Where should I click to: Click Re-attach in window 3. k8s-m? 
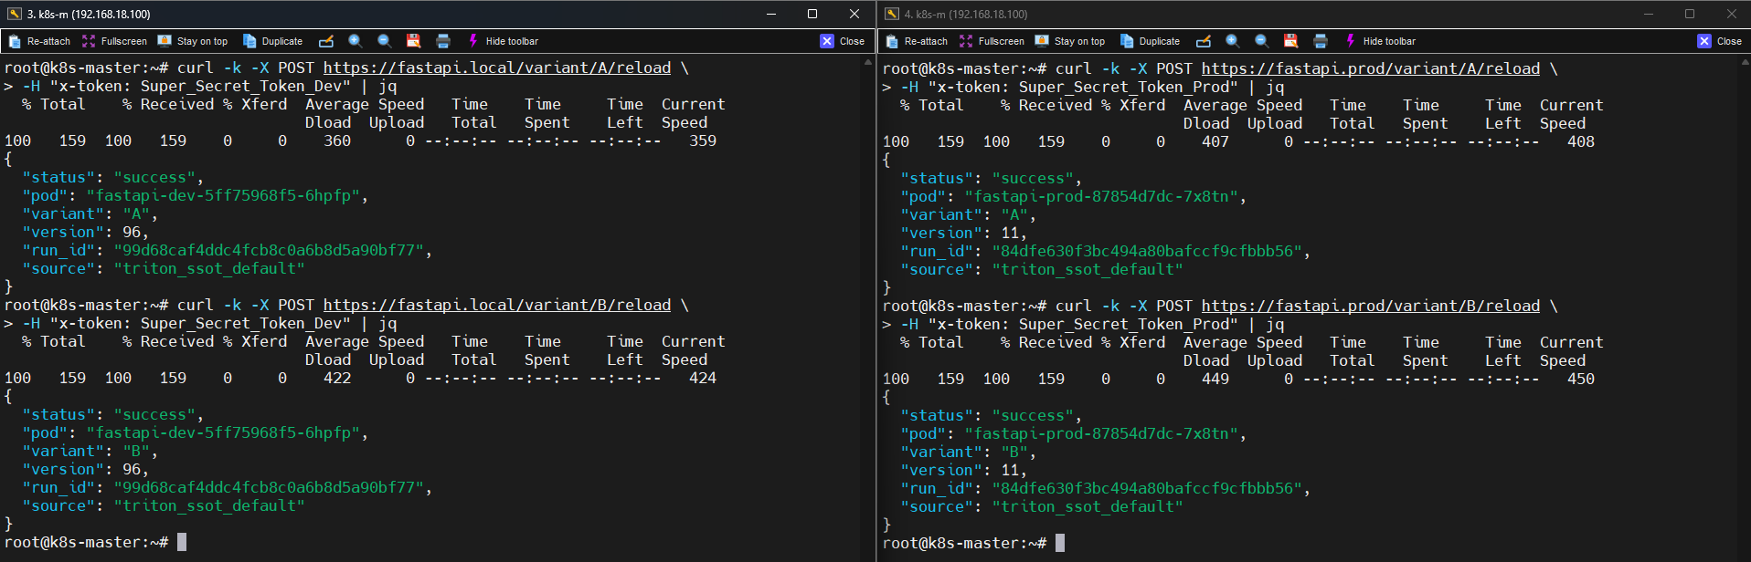(x=40, y=41)
